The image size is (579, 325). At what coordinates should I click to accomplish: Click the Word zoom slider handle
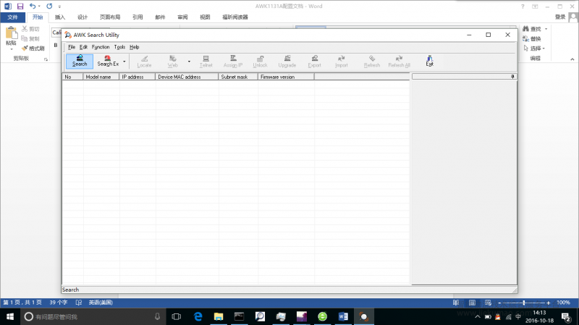[524, 303]
